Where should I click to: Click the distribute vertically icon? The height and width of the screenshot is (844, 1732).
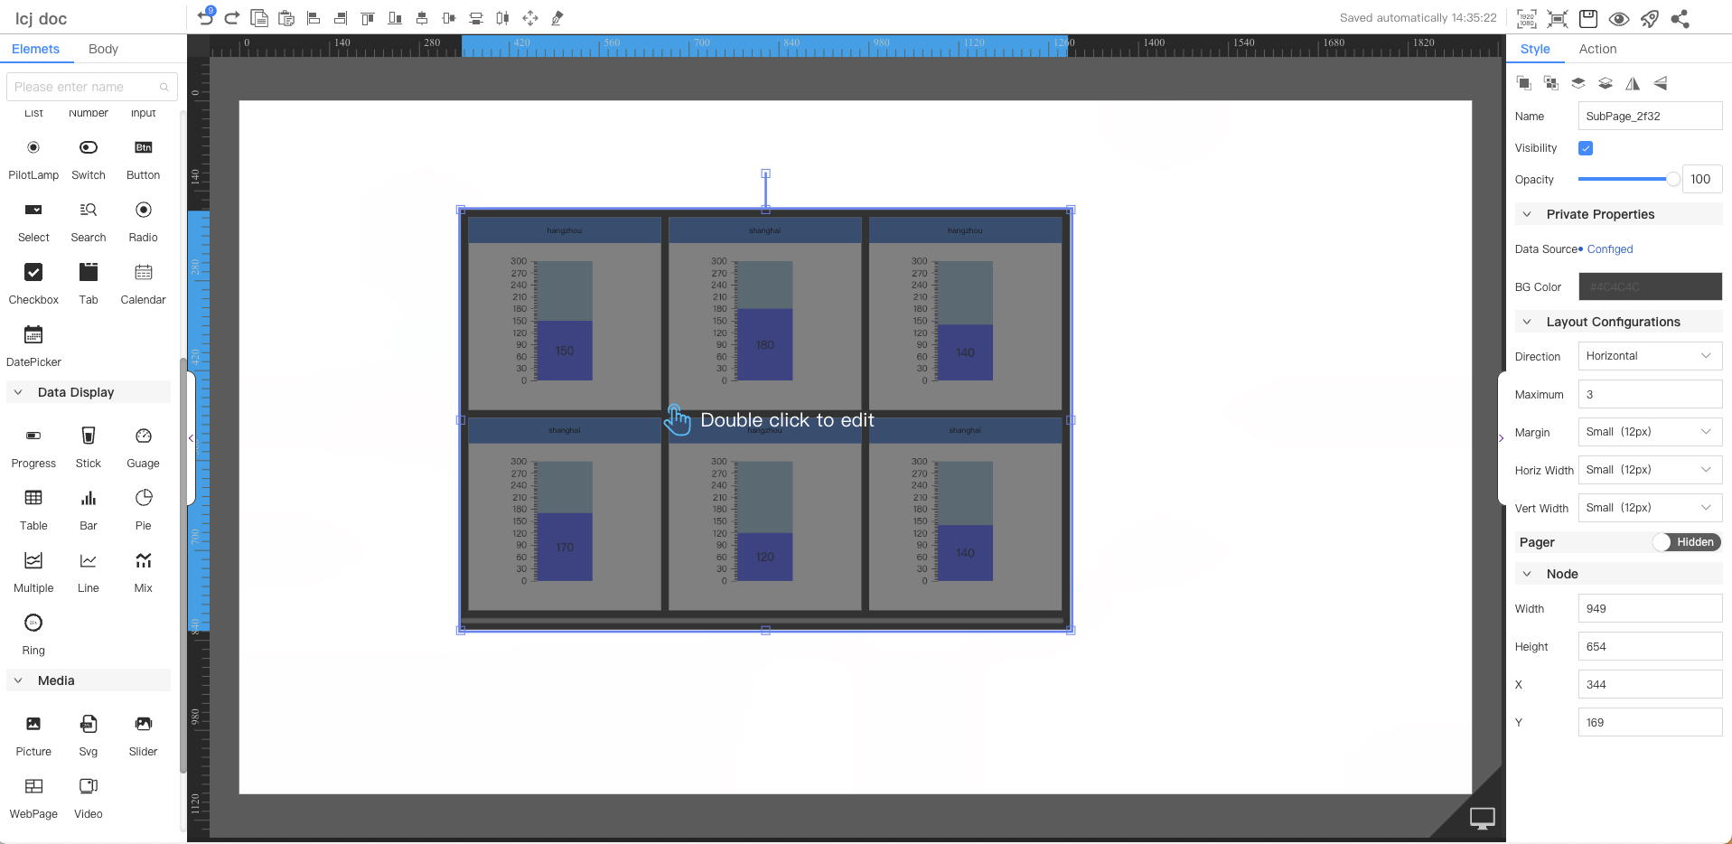476,18
